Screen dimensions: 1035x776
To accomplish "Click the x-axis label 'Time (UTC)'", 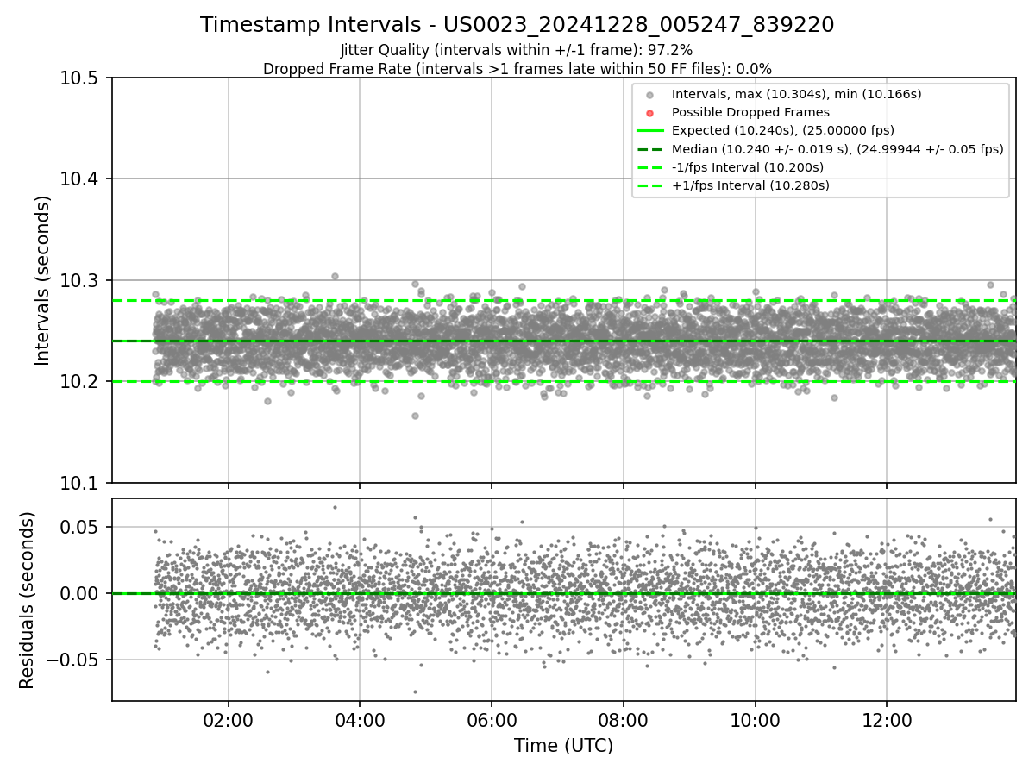I will point(563,746).
